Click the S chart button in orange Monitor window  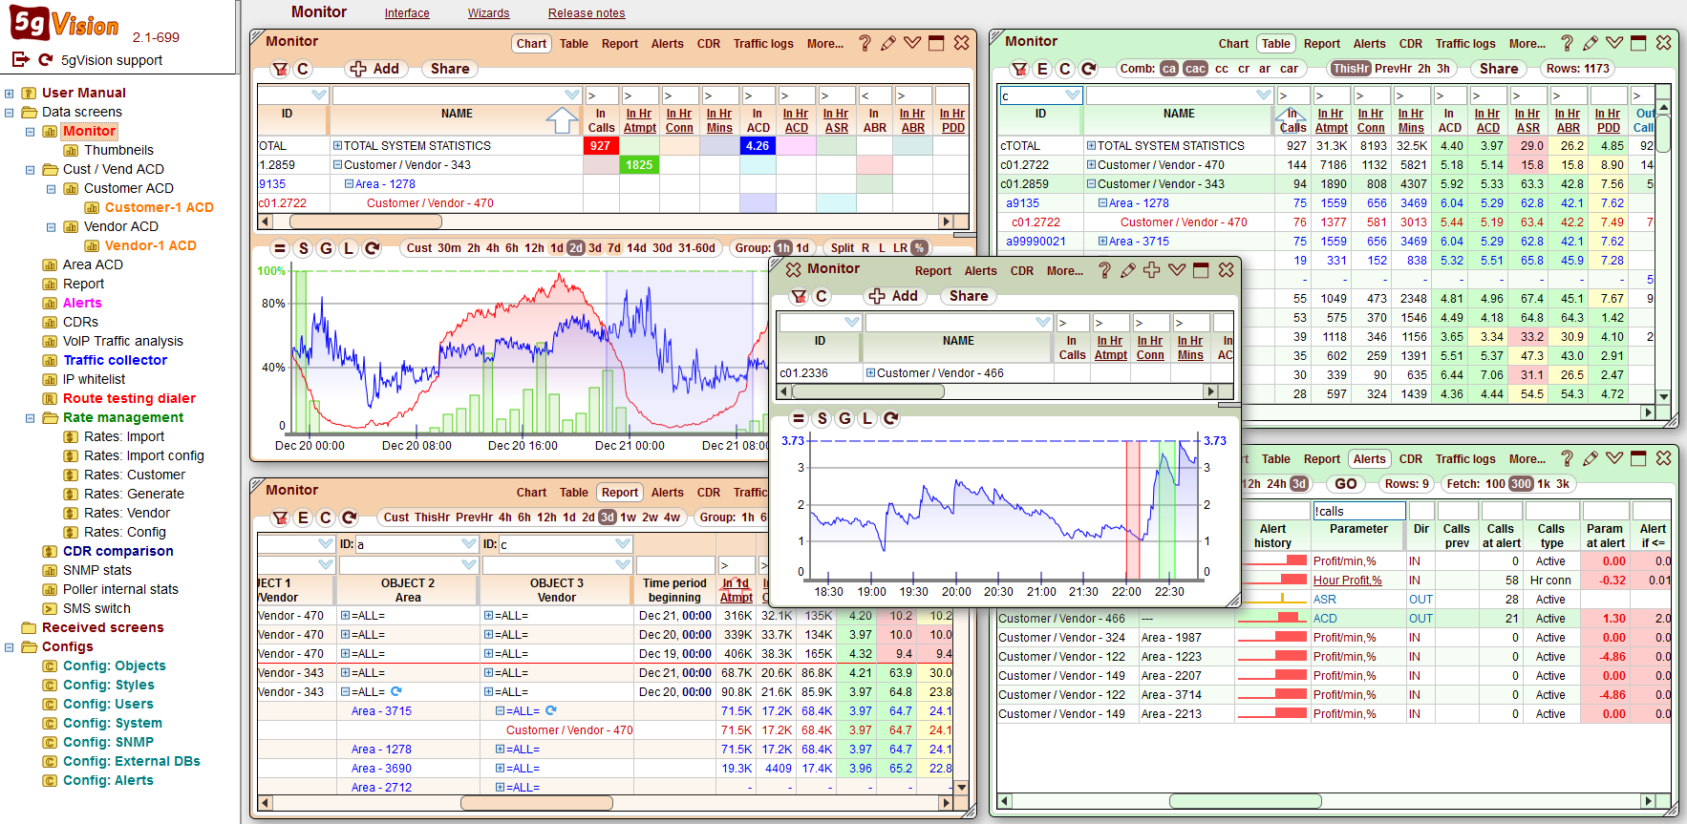303,248
